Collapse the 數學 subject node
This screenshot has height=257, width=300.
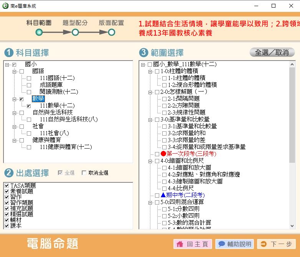point(14,99)
